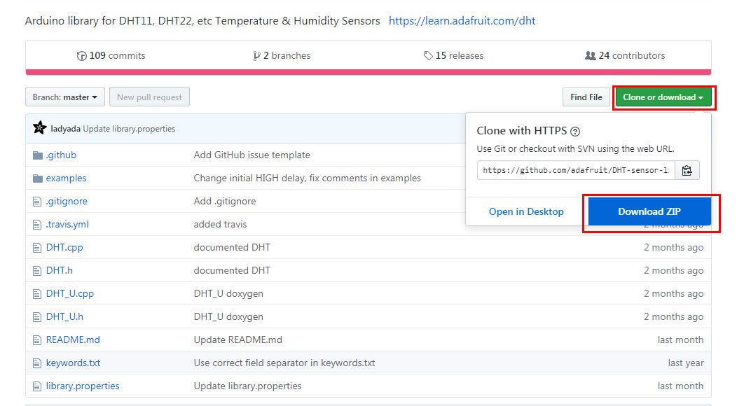Open the library.properties file
Viewport: 744px width, 406px height.
click(x=83, y=386)
